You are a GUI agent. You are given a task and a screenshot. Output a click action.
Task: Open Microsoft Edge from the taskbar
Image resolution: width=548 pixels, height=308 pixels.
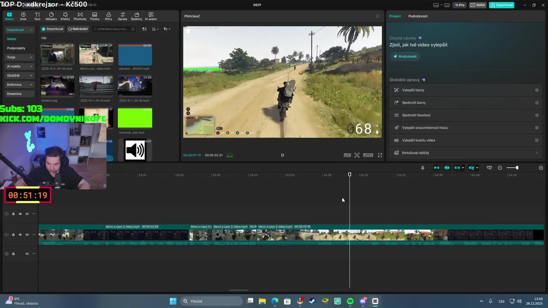point(274,301)
